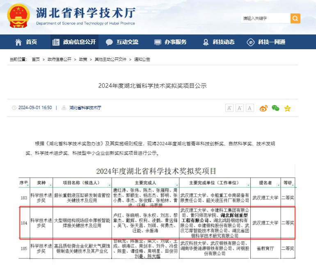Open the 科技动态 navigation item
This screenshot has width=316, height=265.
[x=218, y=42]
